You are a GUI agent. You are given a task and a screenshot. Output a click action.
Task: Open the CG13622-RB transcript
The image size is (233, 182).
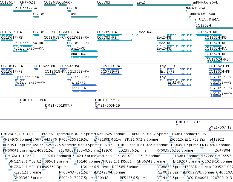coord(36,35)
